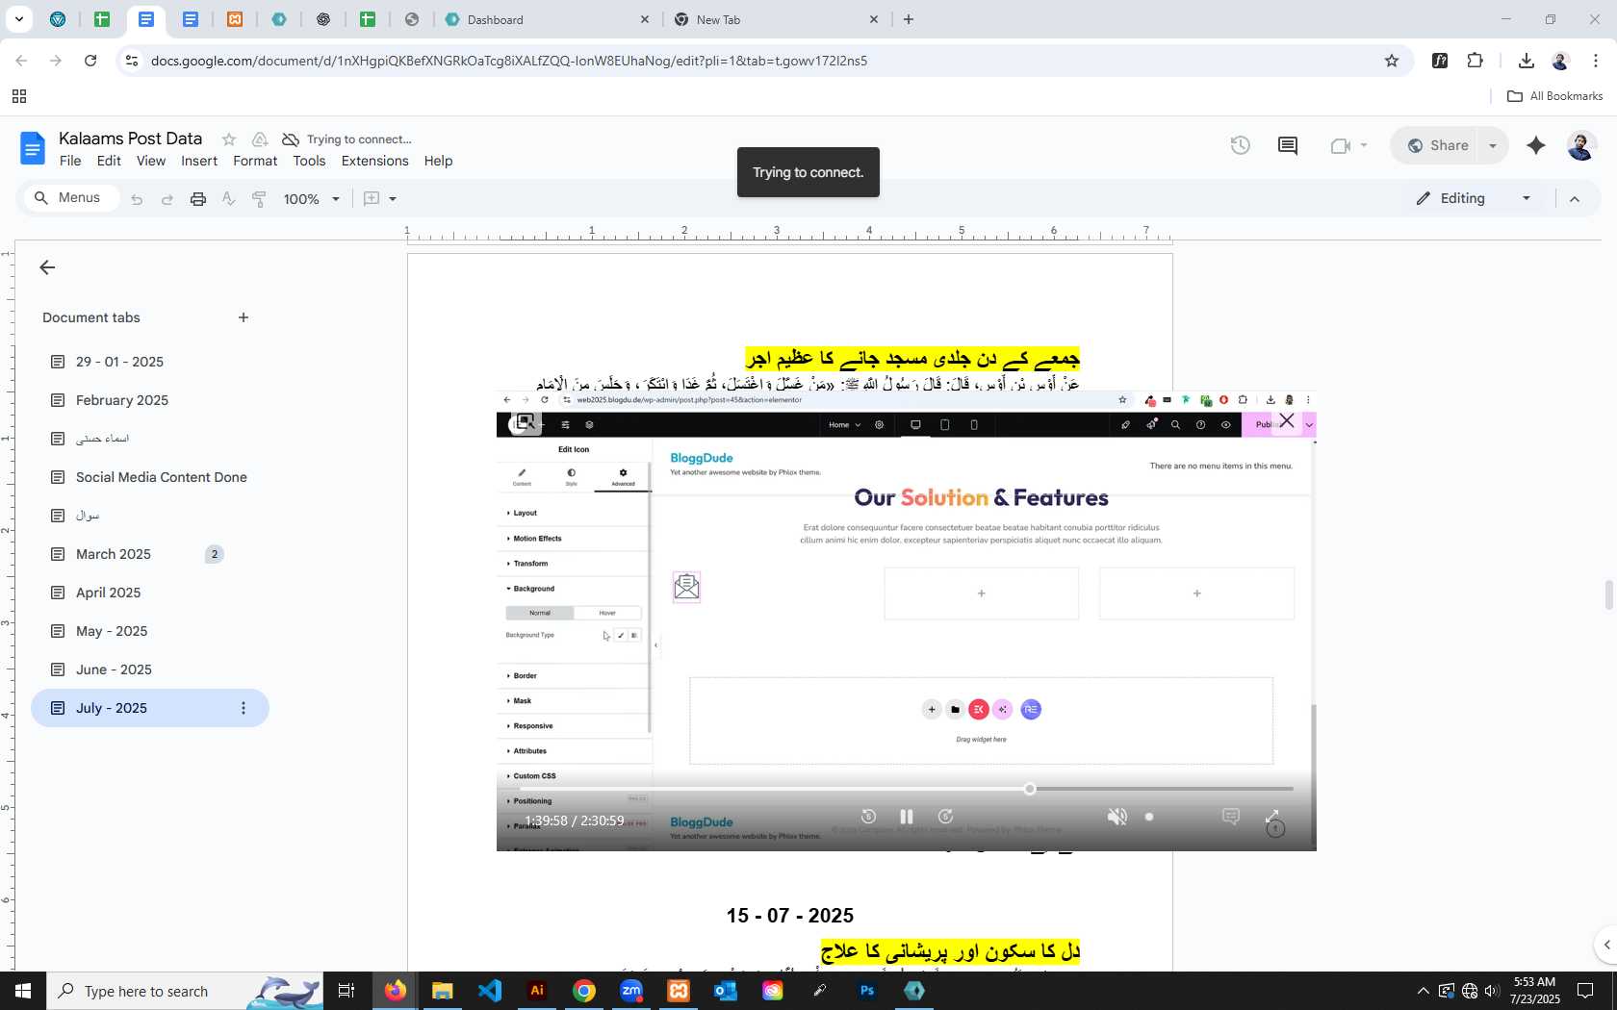
Task: Expand the Meet call dropdown arrow
Action: (x=1364, y=146)
